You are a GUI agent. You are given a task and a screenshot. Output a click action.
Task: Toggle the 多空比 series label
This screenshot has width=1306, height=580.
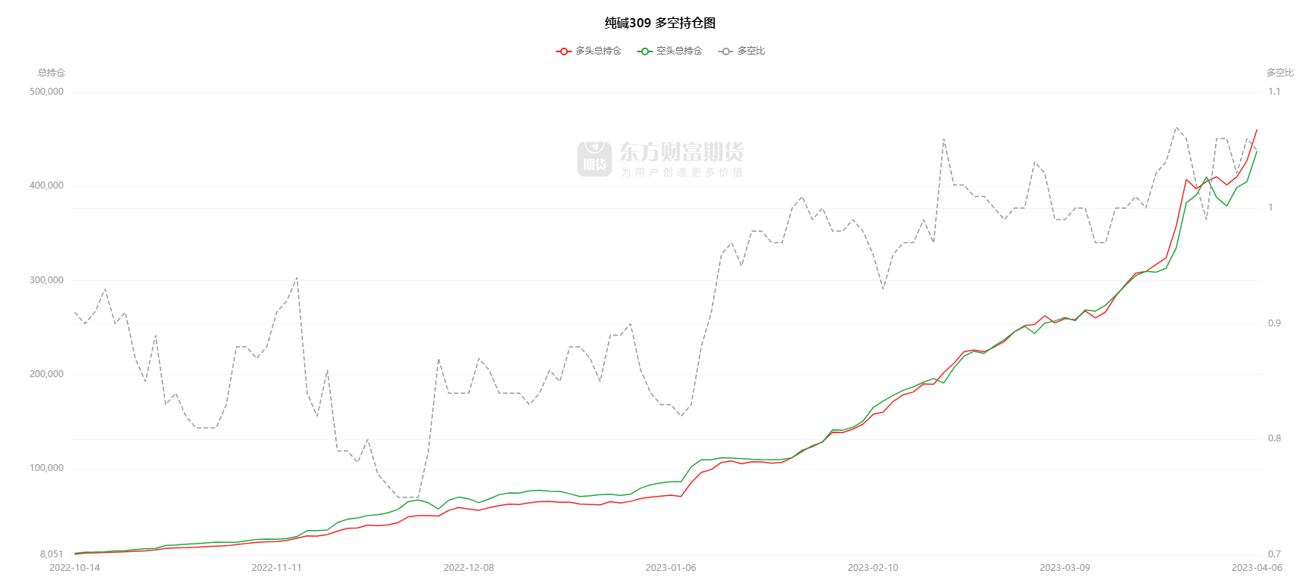pos(751,51)
